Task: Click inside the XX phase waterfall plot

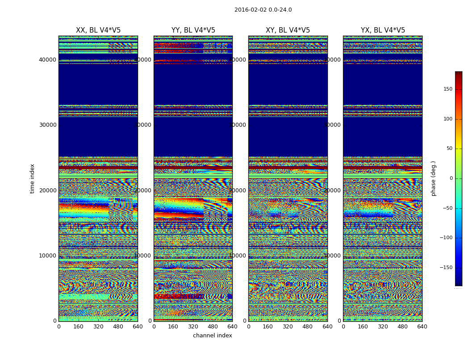Action: [x=98, y=178]
